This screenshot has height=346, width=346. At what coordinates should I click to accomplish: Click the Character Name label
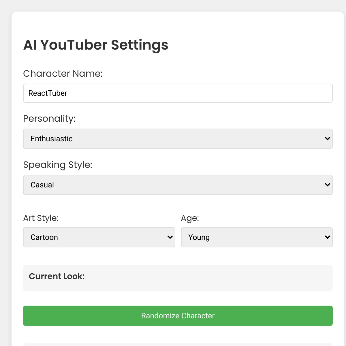tap(63, 74)
